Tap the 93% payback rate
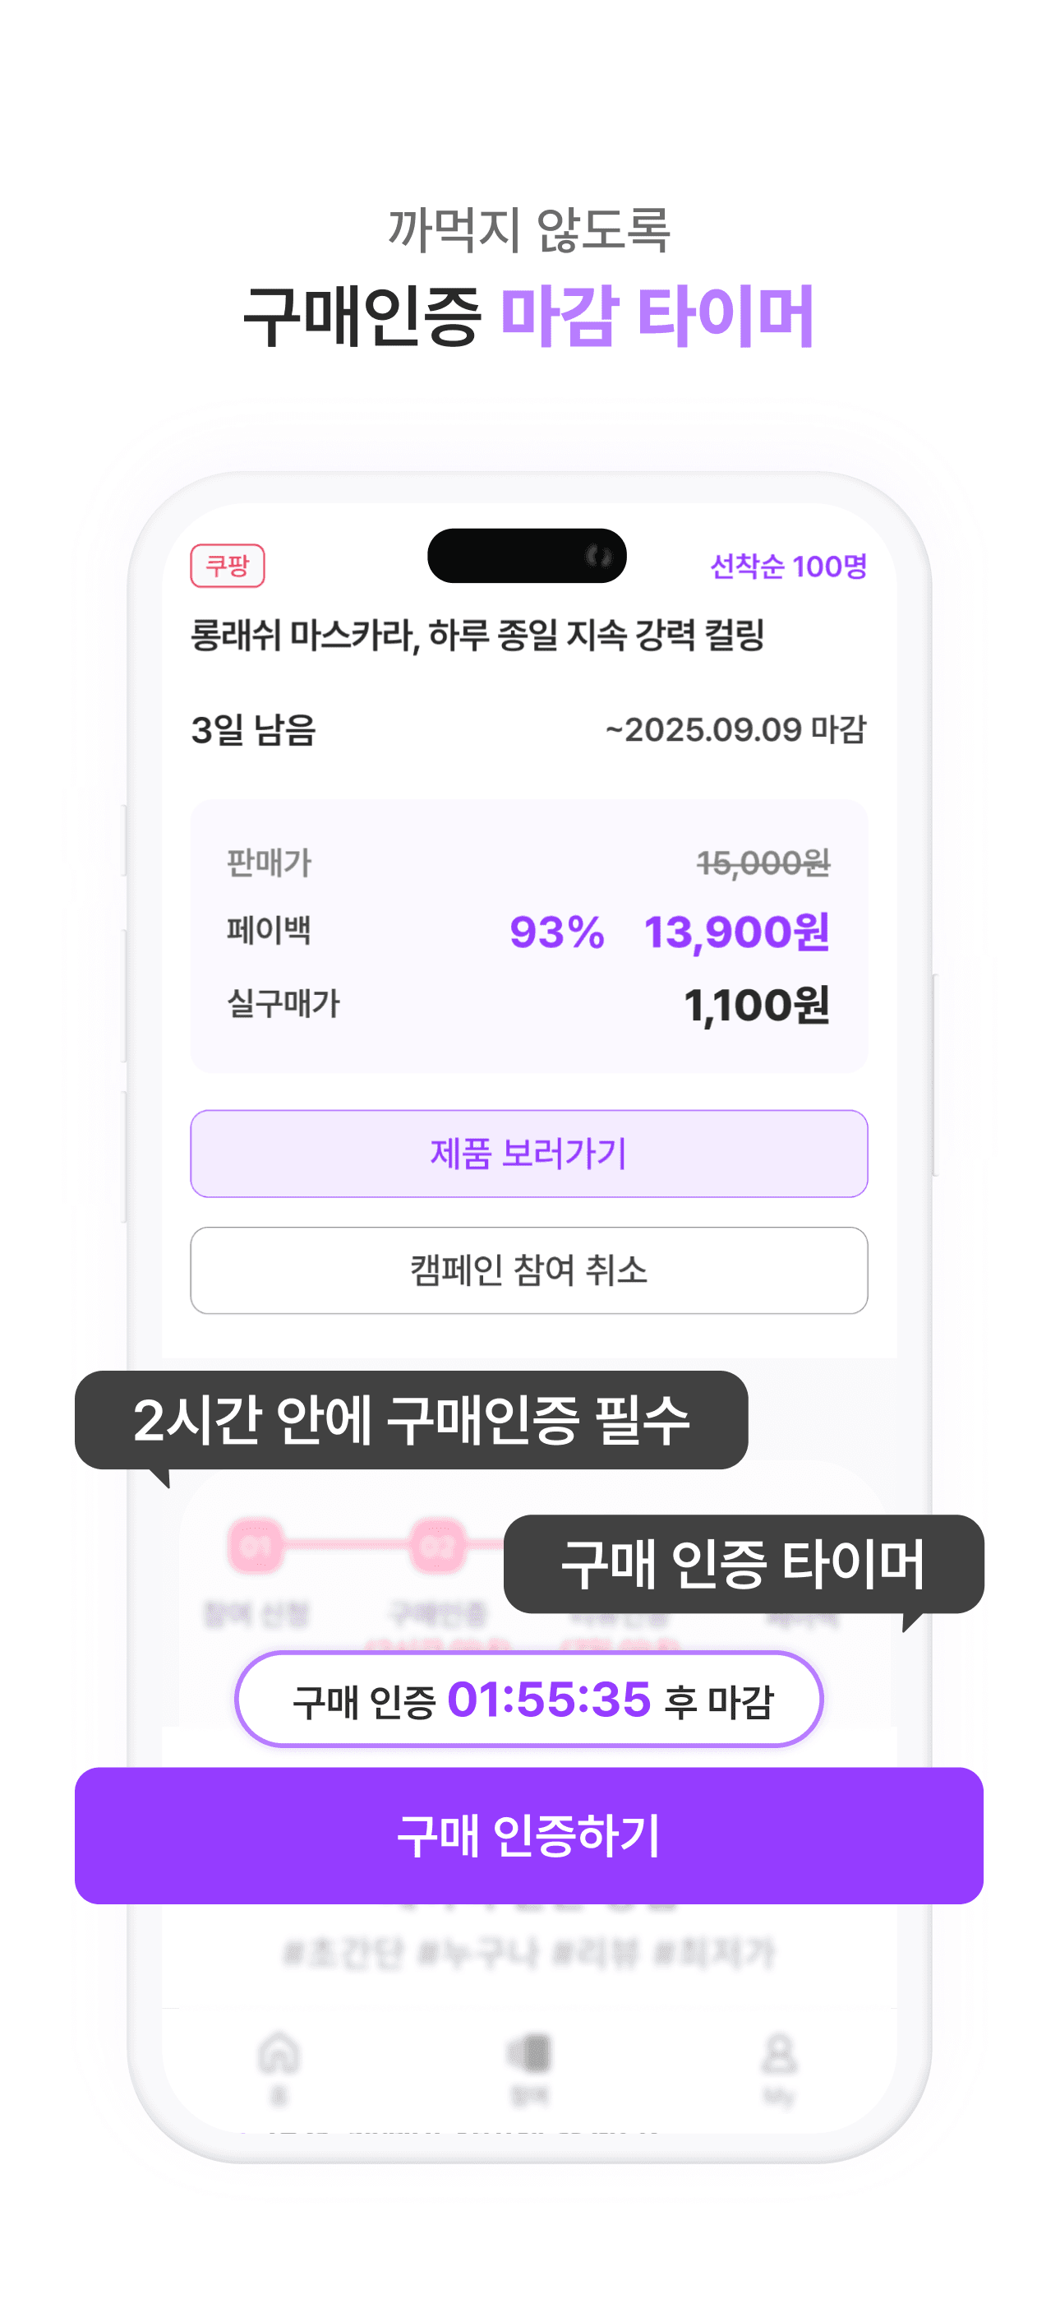The image size is (1060, 2299). [x=557, y=932]
